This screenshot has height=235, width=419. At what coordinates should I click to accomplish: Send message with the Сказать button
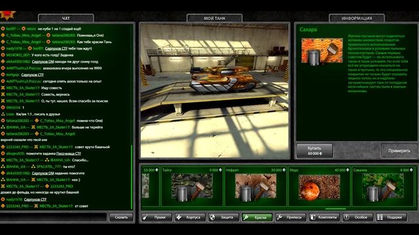coord(121,217)
